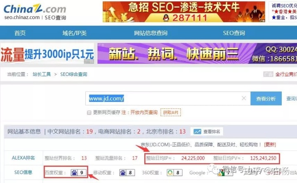Open the SEO综合查询 breadcrumb link
The height and width of the screenshot is (183, 297).
pyautogui.click(x=74, y=74)
